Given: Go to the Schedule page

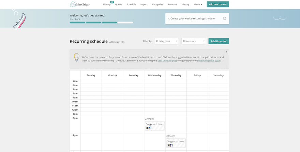Looking at the screenshot, I should click(131, 4).
